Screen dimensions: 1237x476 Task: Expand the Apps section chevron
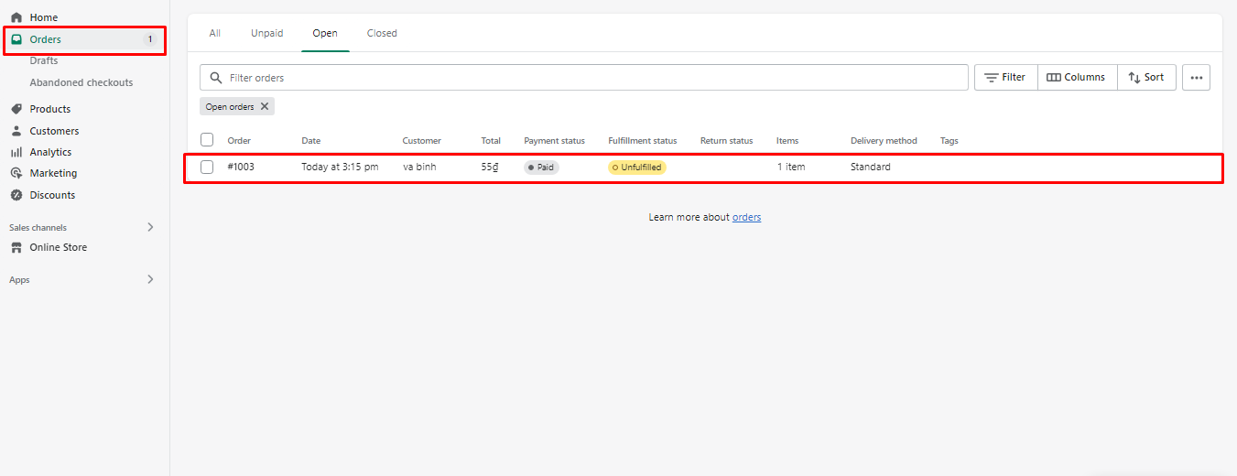150,279
